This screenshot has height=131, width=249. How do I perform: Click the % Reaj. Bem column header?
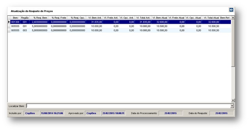coord(39,18)
